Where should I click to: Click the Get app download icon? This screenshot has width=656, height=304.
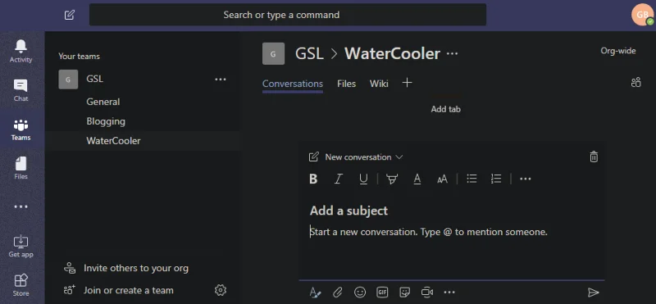click(x=21, y=247)
